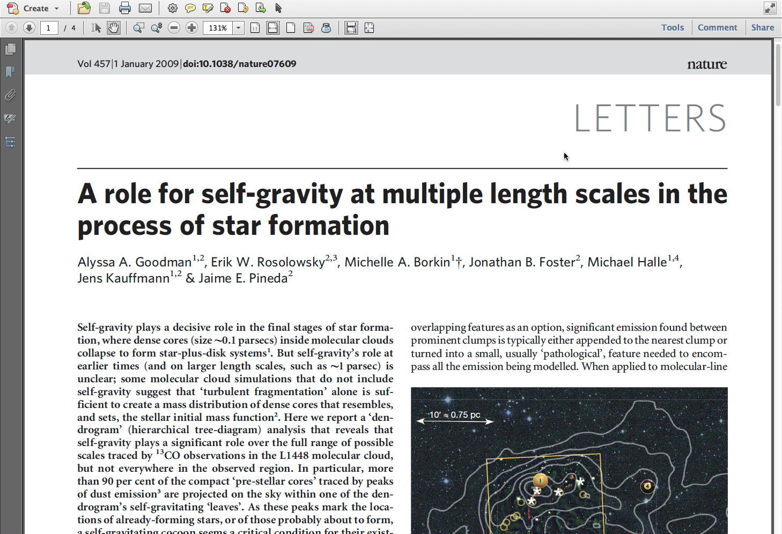Click the Print file icon

tap(125, 8)
